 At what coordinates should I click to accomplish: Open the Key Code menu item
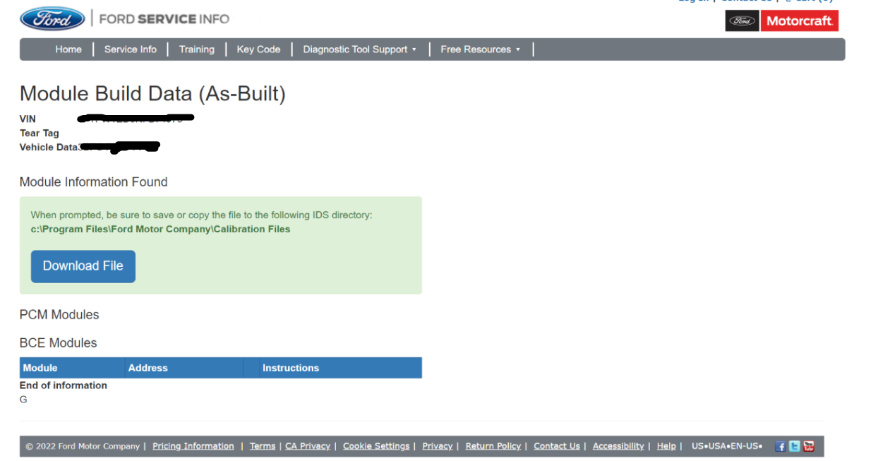click(x=258, y=49)
